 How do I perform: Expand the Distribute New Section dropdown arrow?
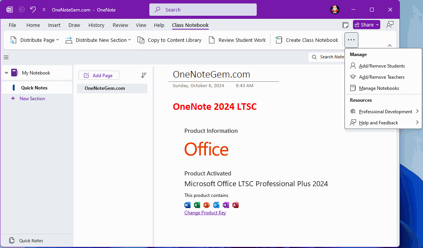(129, 40)
